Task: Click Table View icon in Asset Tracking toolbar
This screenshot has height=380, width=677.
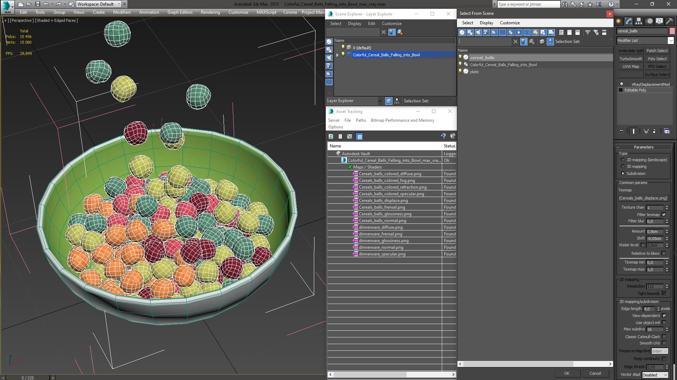Action: point(359,137)
